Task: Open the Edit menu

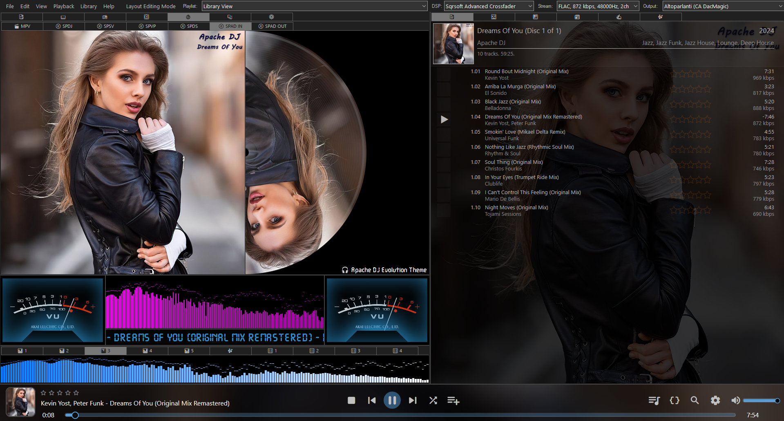Action: [25, 6]
